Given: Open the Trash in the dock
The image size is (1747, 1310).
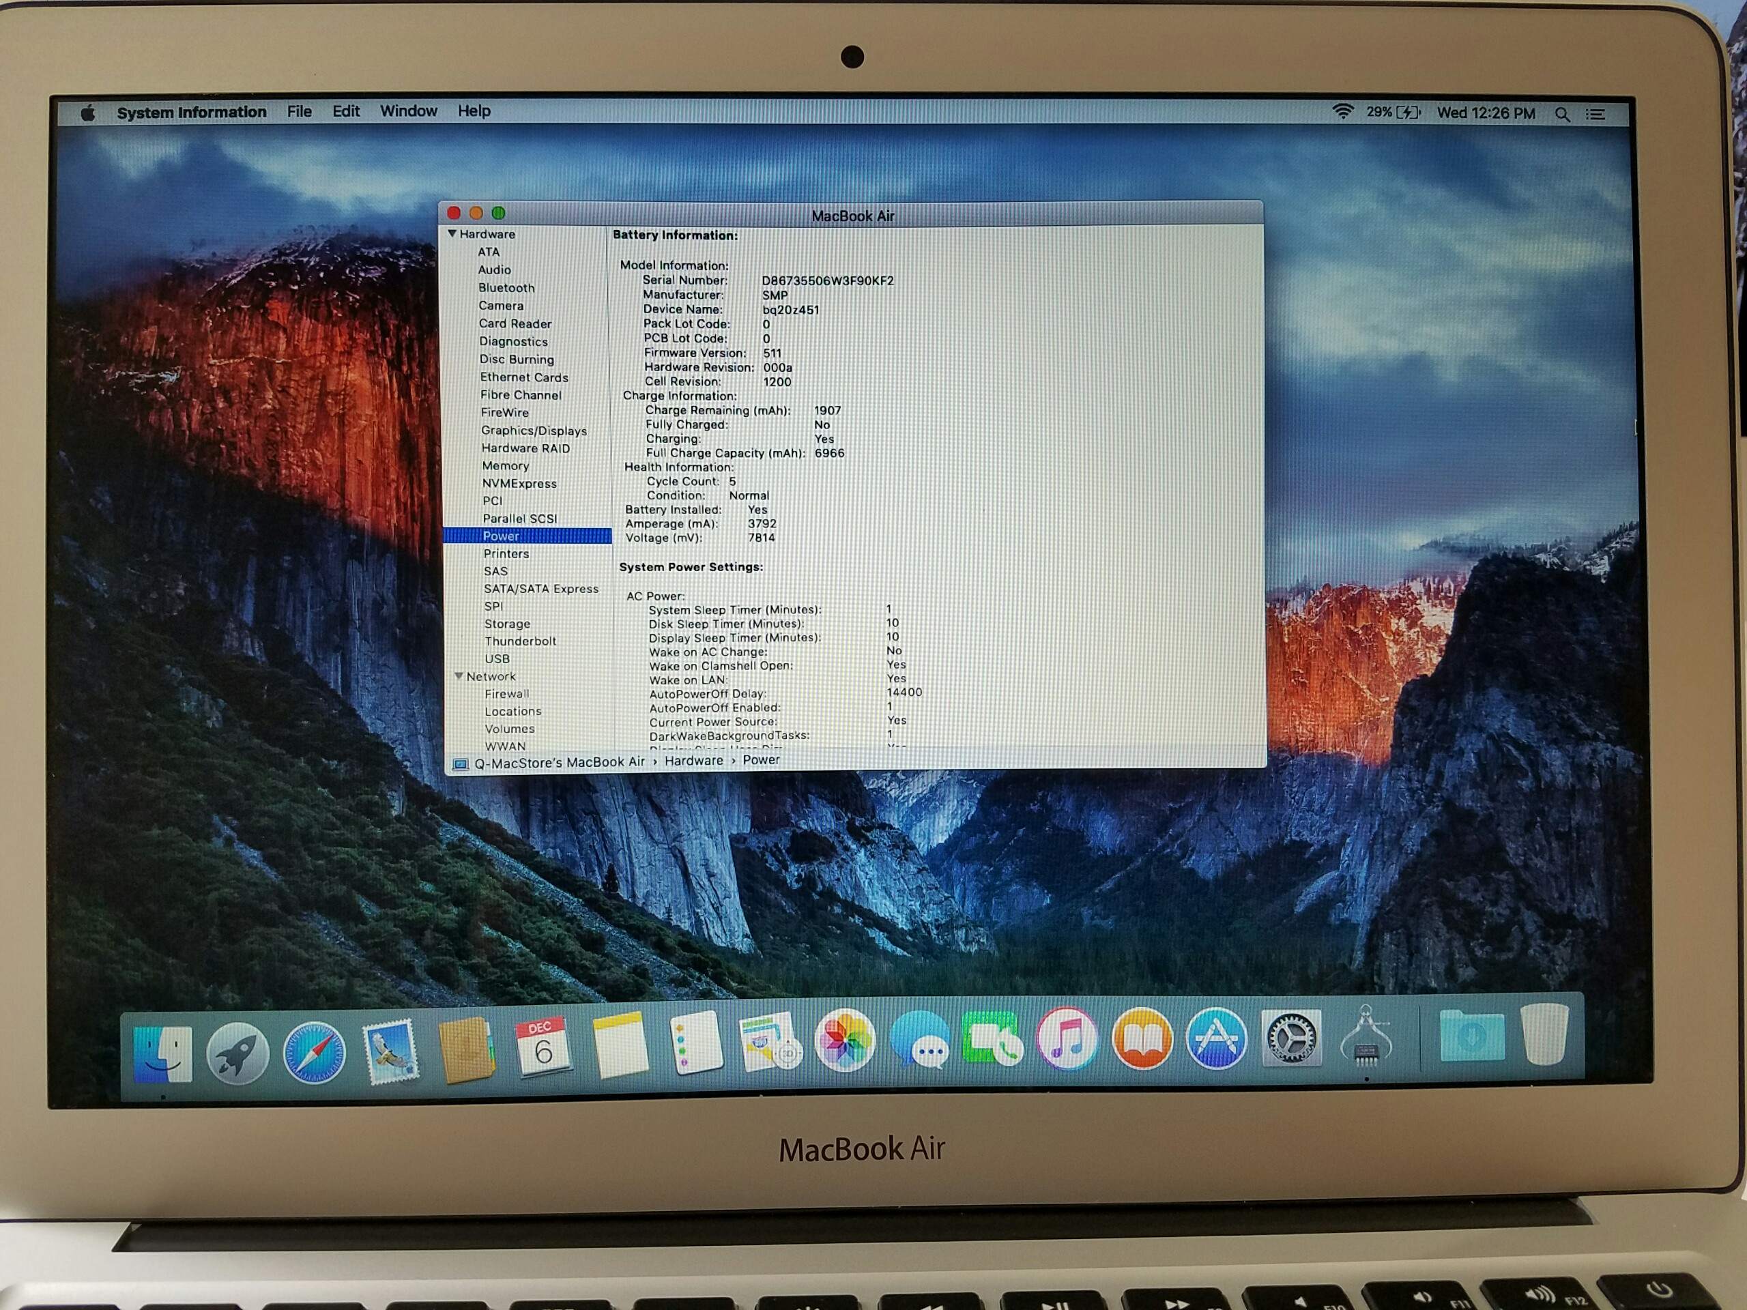Looking at the screenshot, I should point(1544,1034).
